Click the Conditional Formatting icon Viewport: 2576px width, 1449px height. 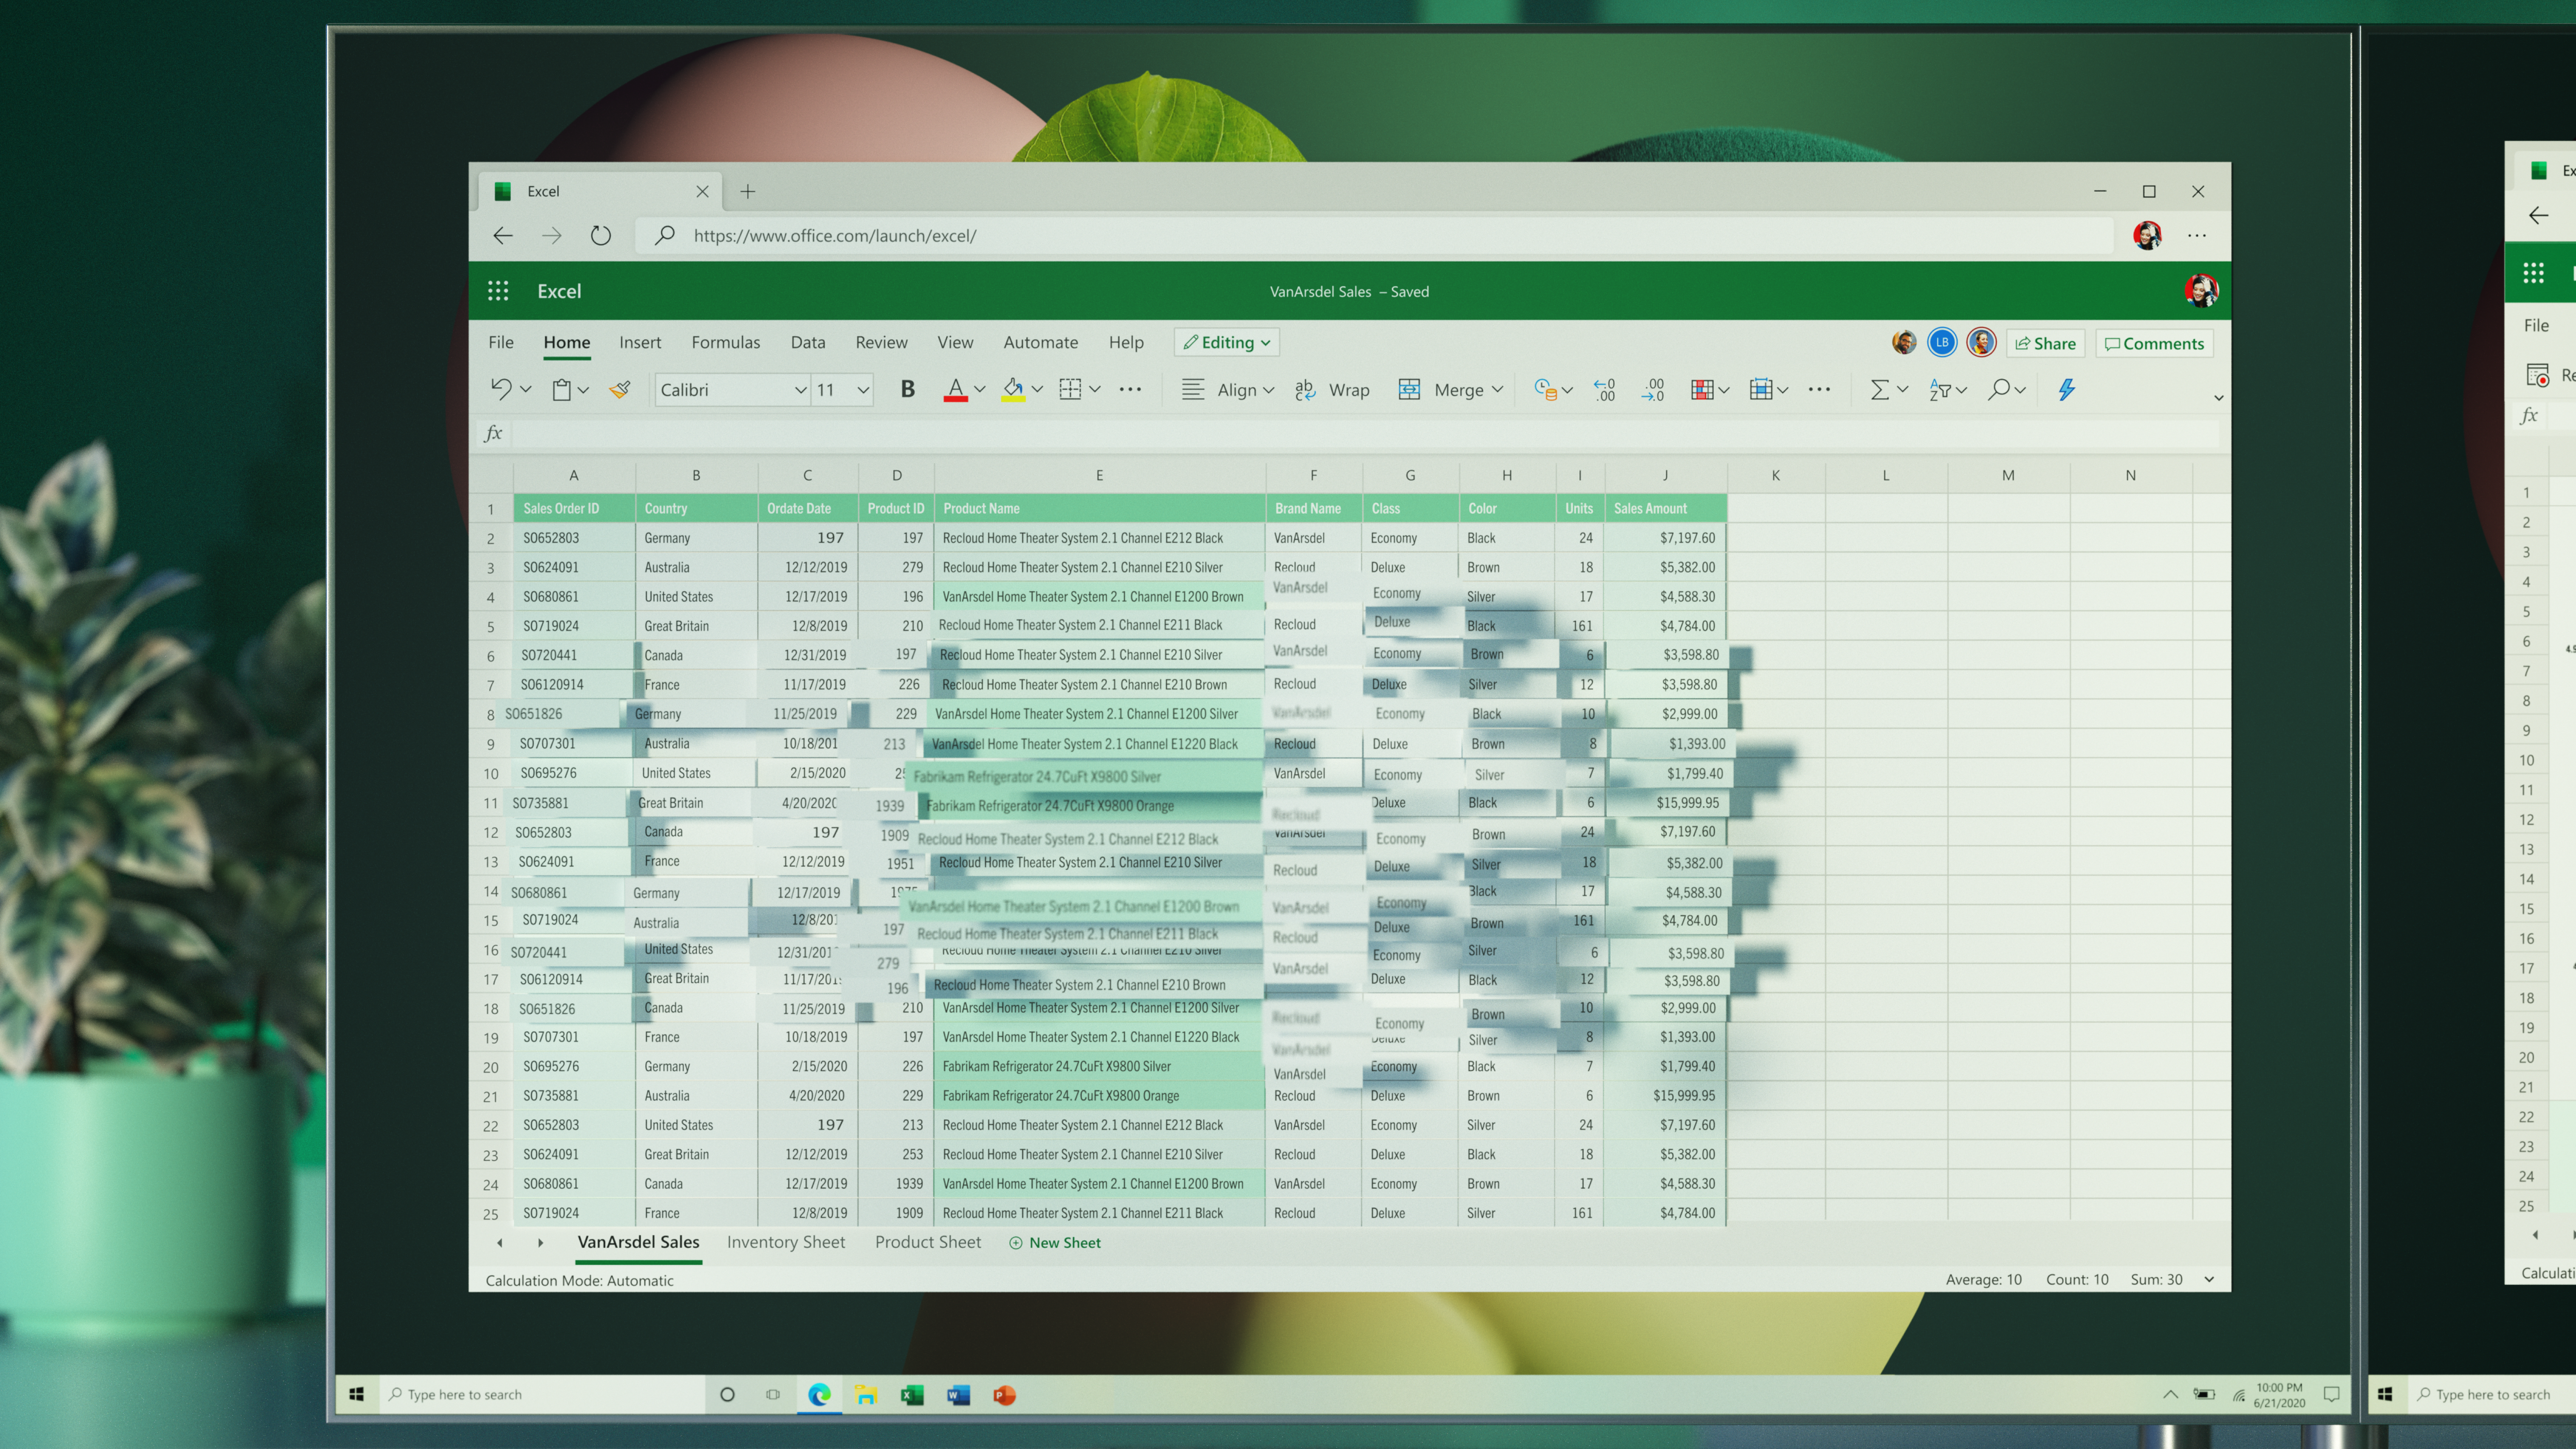pos(1702,390)
